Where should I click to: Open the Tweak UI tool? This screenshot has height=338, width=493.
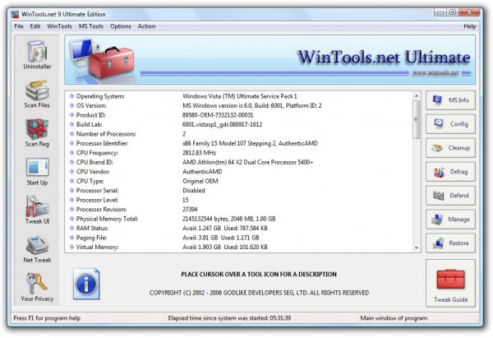coord(37,210)
